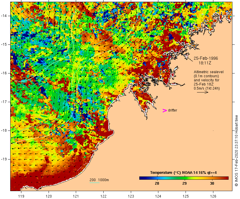Click the latitude -14 axis label
The width and height of the screenshot is (240, 199).
4,16
